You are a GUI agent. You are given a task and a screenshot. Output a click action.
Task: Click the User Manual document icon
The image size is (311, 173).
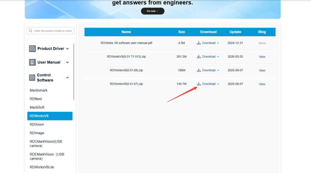pyautogui.click(x=32, y=62)
